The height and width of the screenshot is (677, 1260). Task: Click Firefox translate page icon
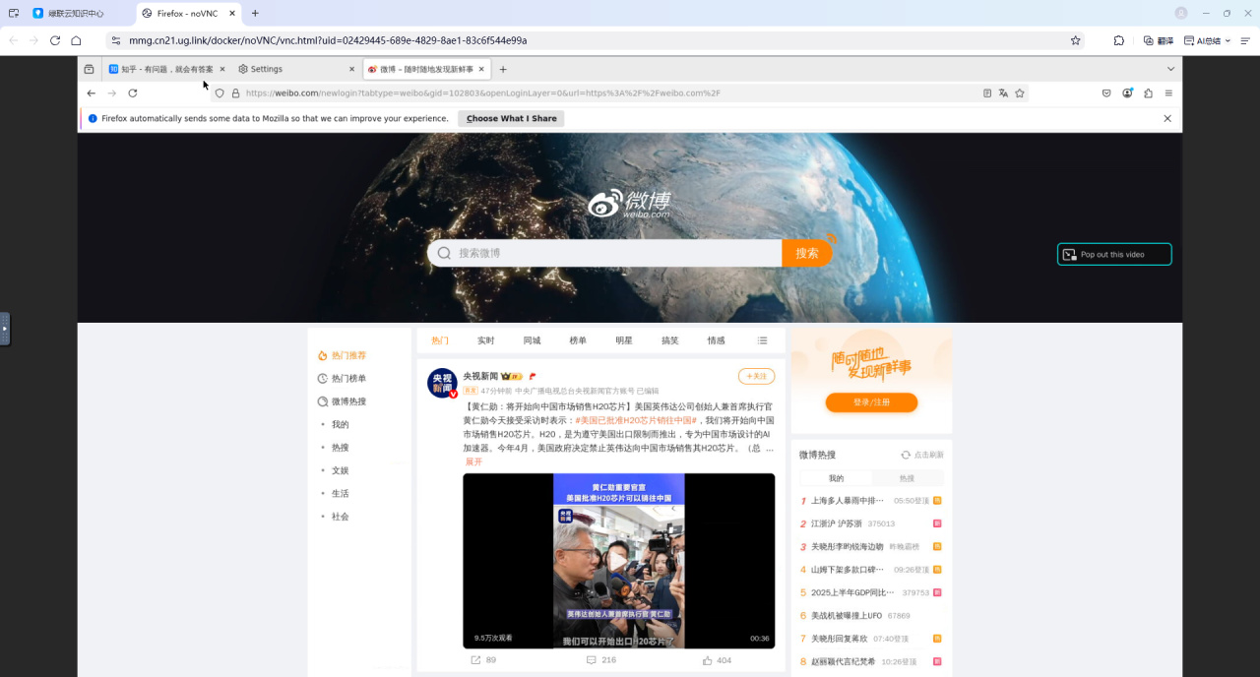click(x=1003, y=93)
